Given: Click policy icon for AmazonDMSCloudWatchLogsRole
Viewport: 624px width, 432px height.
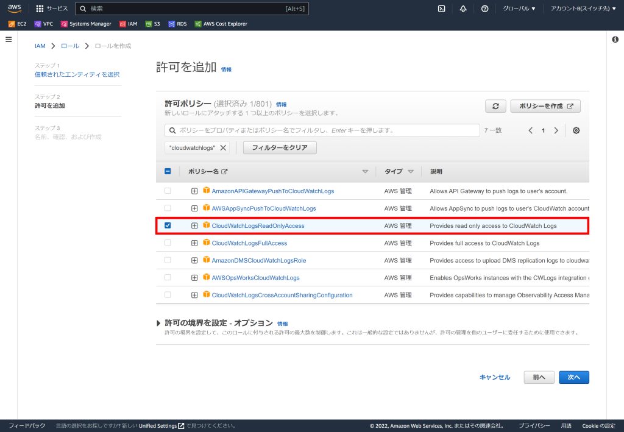Looking at the screenshot, I should [206, 260].
